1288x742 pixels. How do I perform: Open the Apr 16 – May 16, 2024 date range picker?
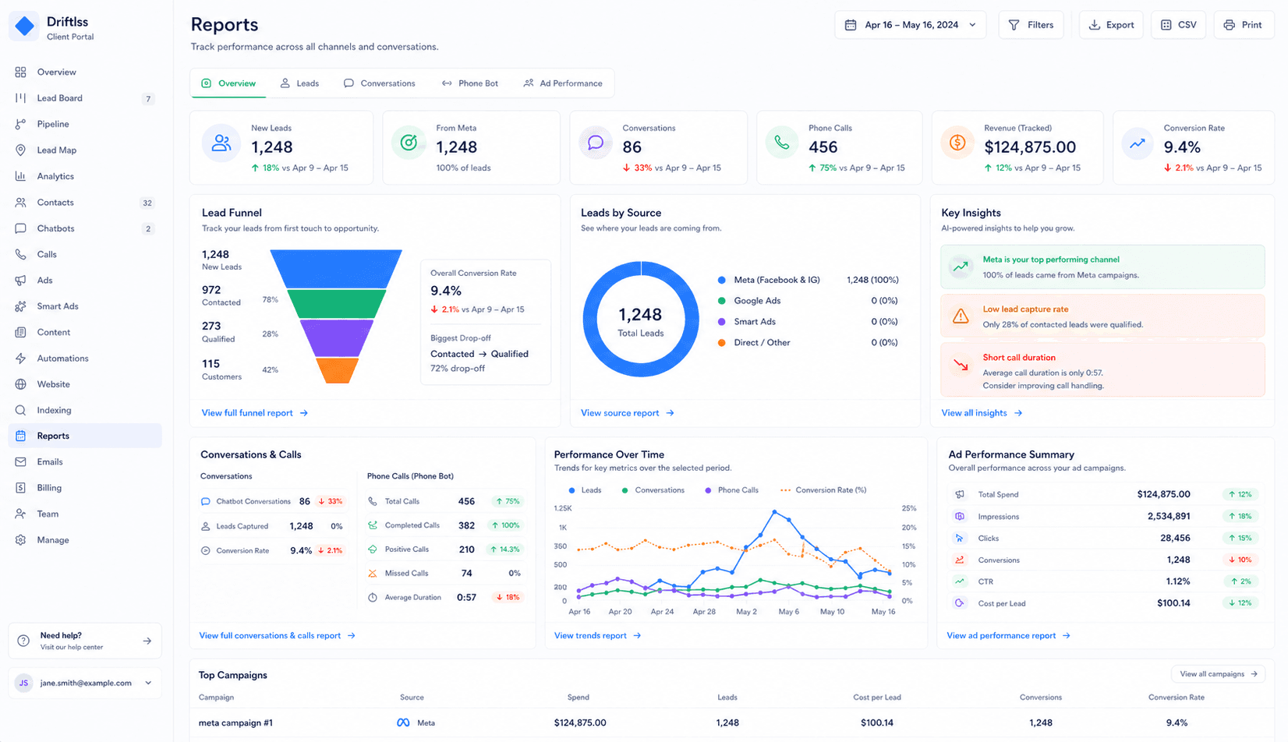point(910,25)
